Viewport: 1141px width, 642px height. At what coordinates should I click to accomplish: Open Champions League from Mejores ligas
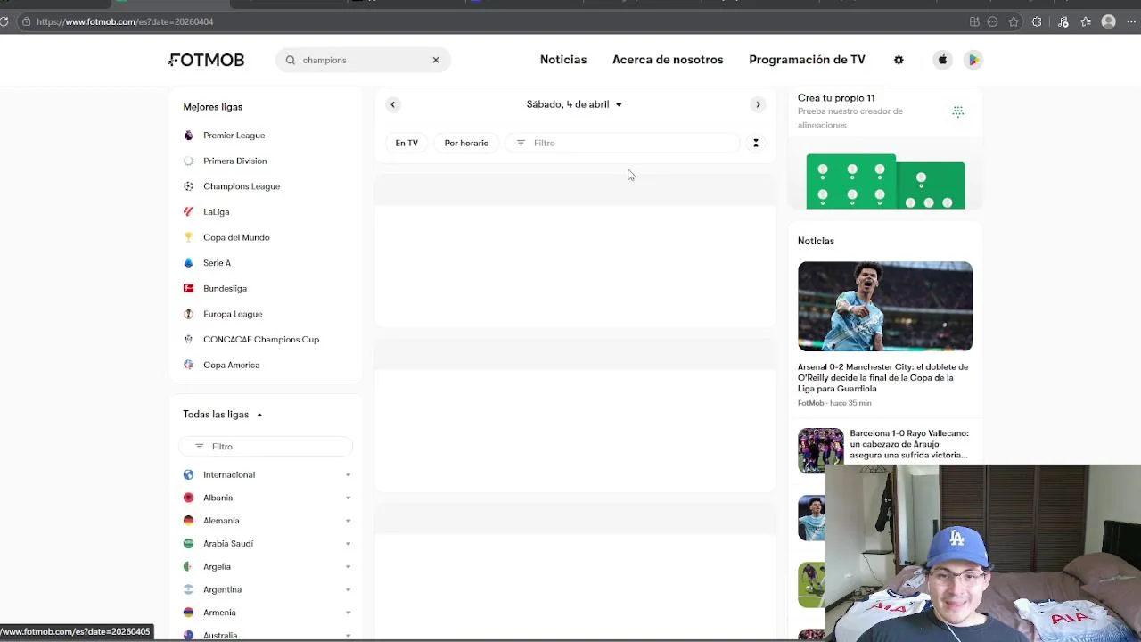click(241, 186)
